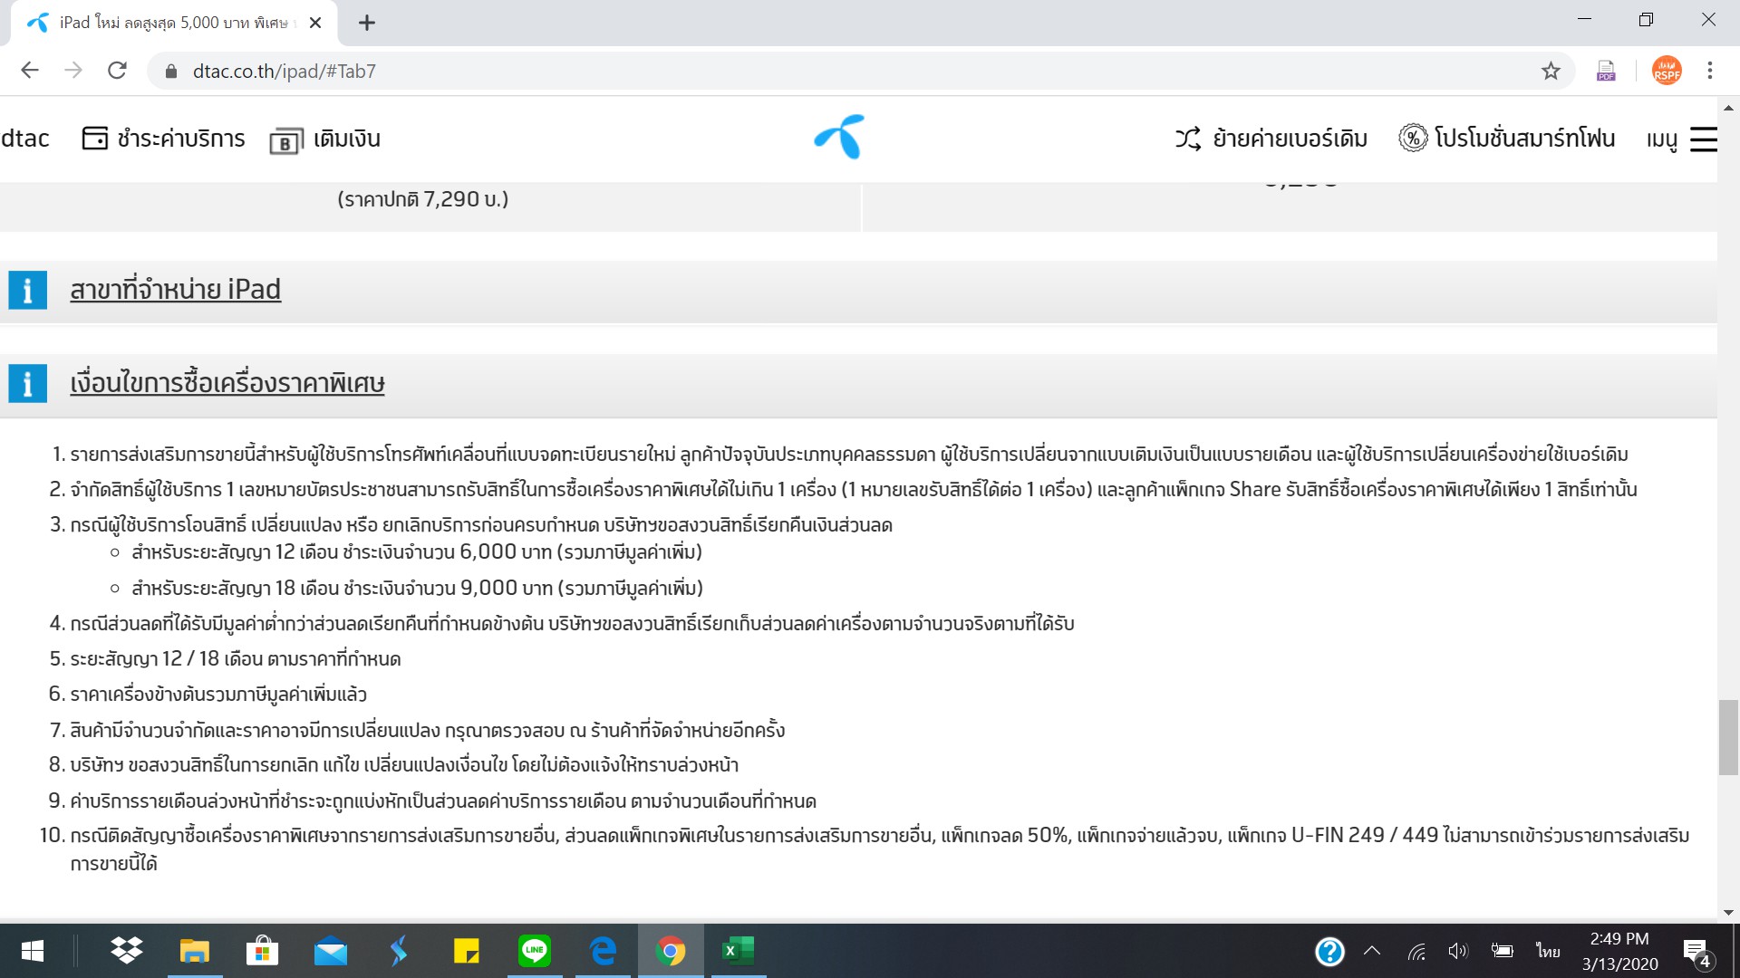Image resolution: width=1740 pixels, height=978 pixels.
Task: Reload the current page
Action: point(117,71)
